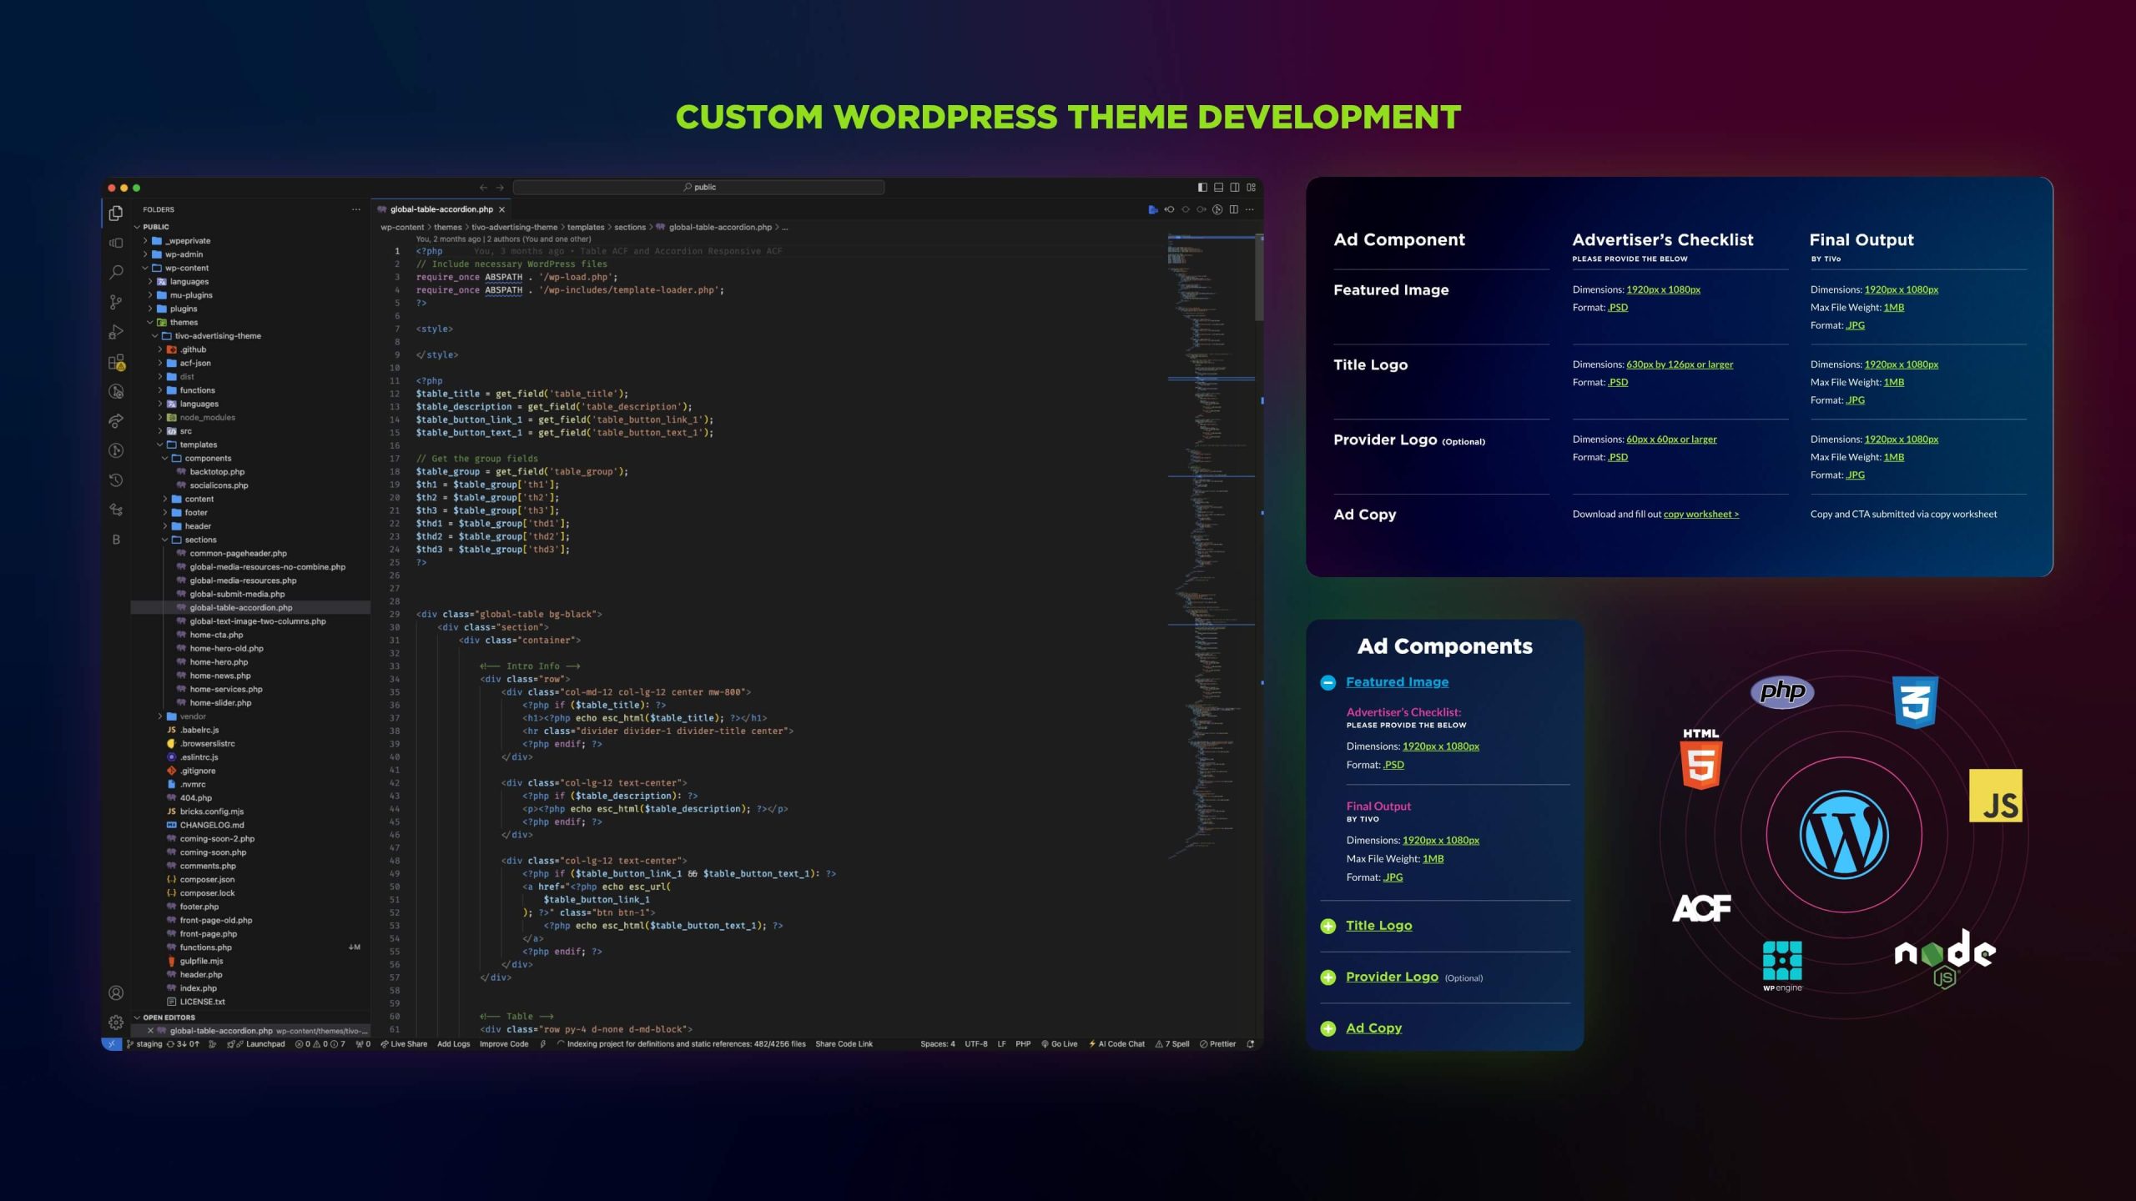Click the Provider Logo accordion link
The width and height of the screenshot is (2136, 1201).
[x=1392, y=977]
